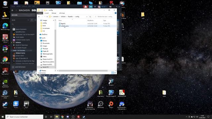The width and height of the screenshot is (212, 119).
Task: Open the Absolute Drift desktop shortcut
Action: [122, 93]
